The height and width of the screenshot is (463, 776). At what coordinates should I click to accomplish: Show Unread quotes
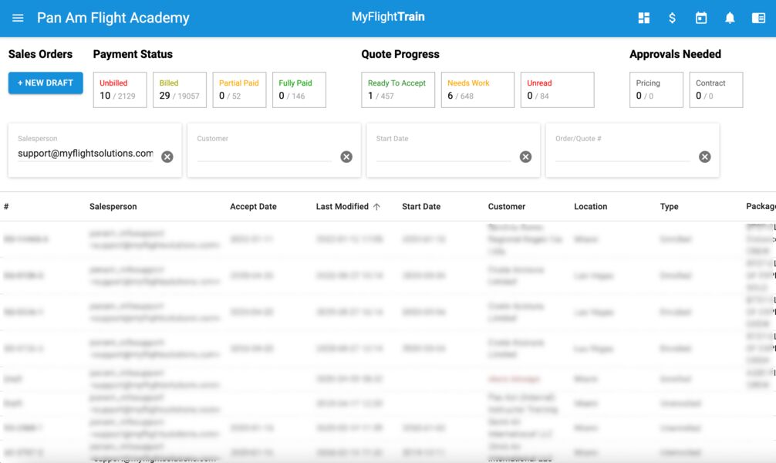(x=557, y=90)
